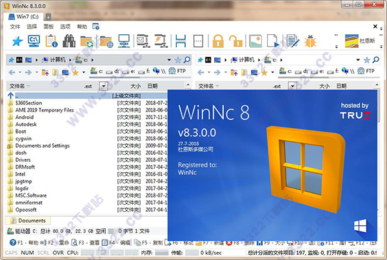Select the zip and email icon

click(143, 41)
